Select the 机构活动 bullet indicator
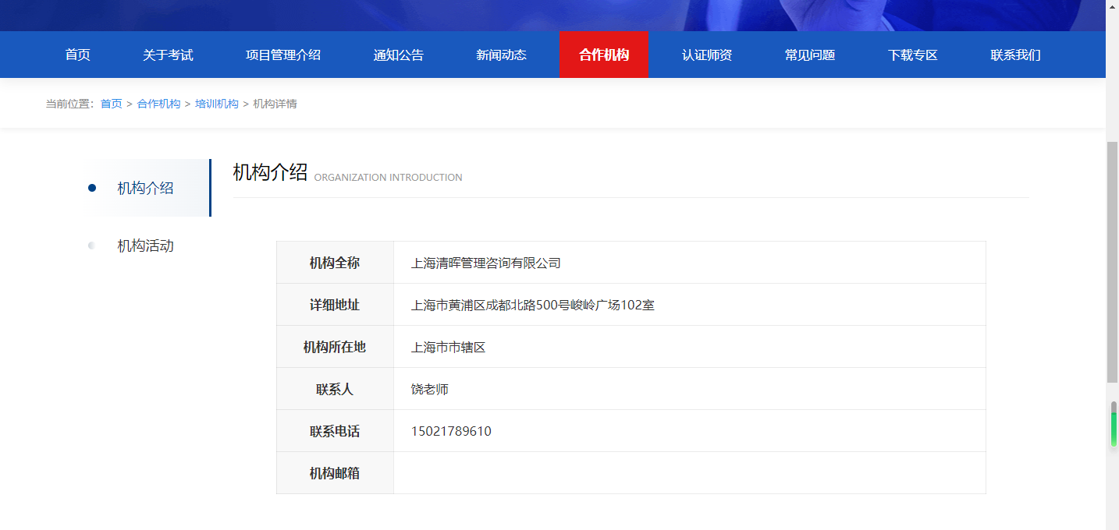The width and height of the screenshot is (1119, 530). [91, 245]
